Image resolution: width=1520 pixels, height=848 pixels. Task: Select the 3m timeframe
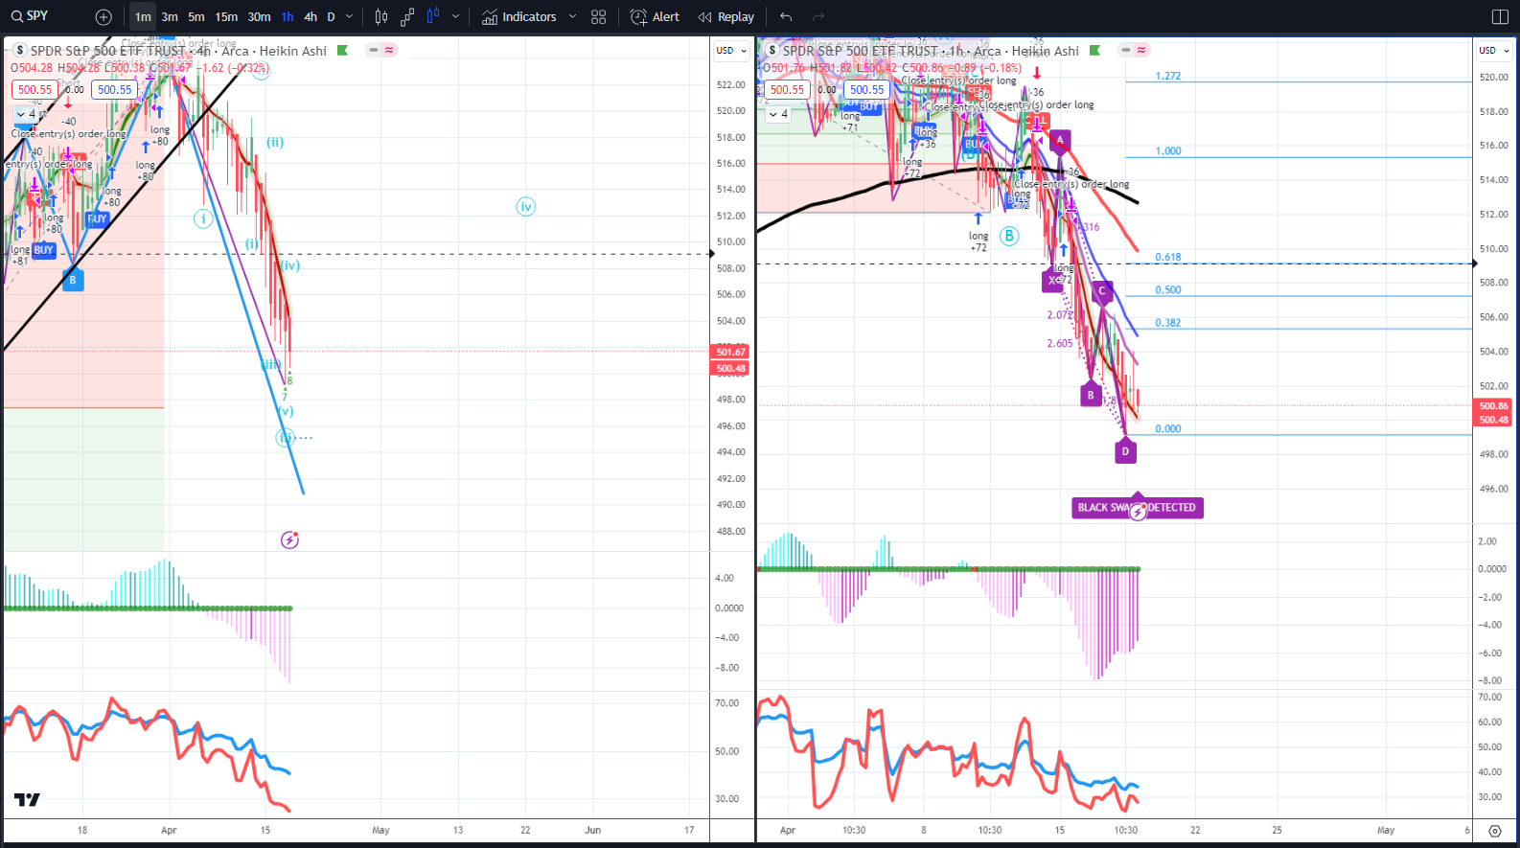170,16
